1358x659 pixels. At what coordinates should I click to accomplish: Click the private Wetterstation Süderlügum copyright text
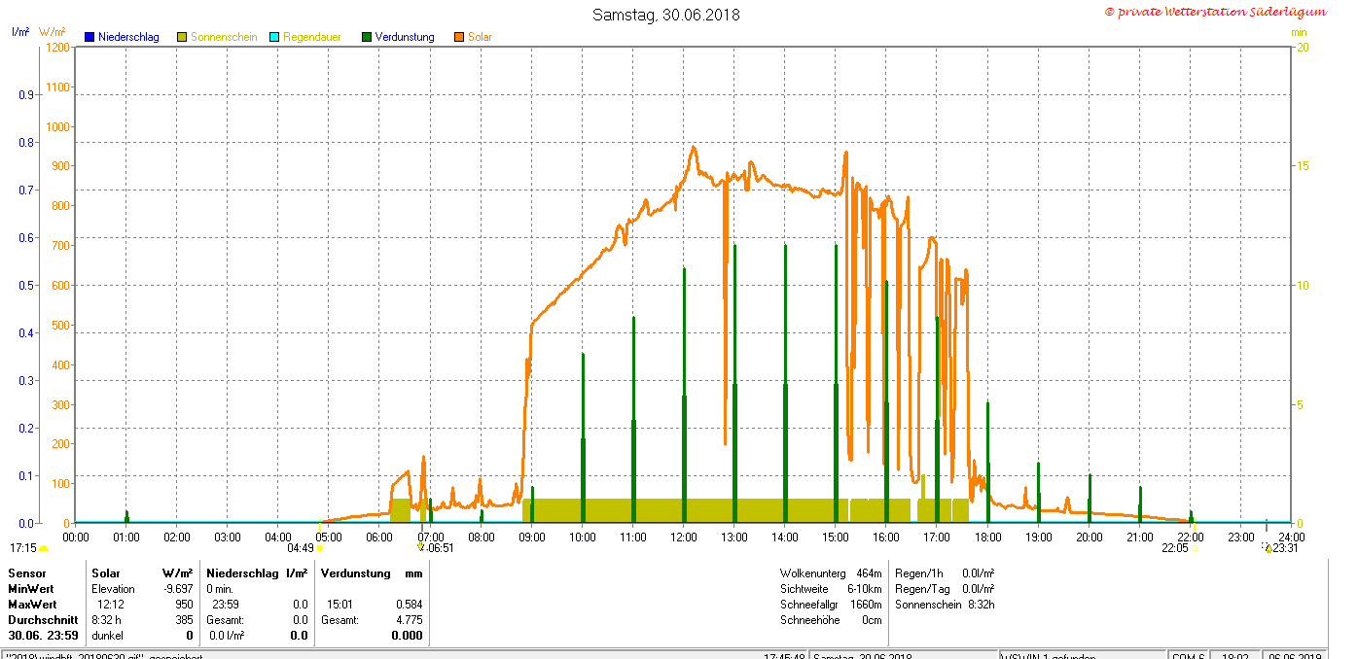(1216, 12)
